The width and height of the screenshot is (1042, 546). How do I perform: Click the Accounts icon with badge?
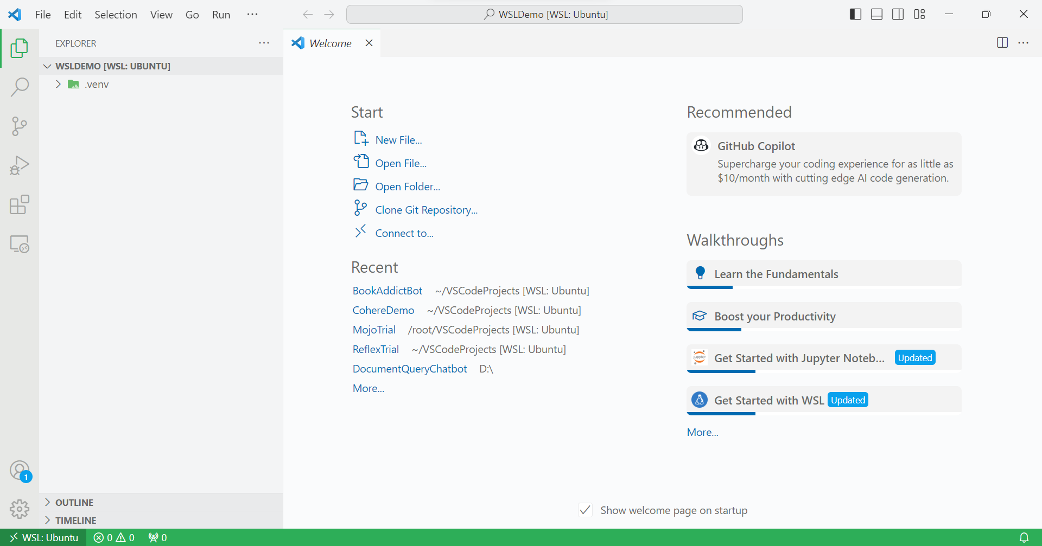coord(20,471)
